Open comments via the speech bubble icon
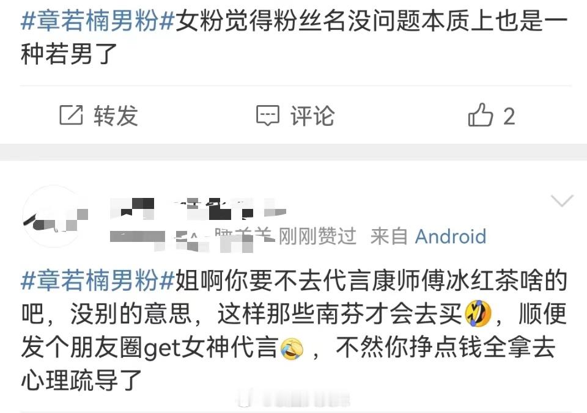The image size is (587, 413). click(x=268, y=115)
